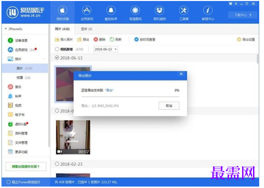Viewport: 264px width, 188px height.
Task: Collapse the iPhone5c device tree arrow
Action: point(6,29)
